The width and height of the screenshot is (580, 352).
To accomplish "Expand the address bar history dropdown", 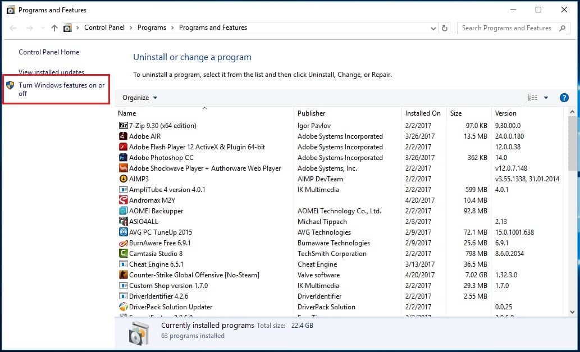I will tap(433, 29).
